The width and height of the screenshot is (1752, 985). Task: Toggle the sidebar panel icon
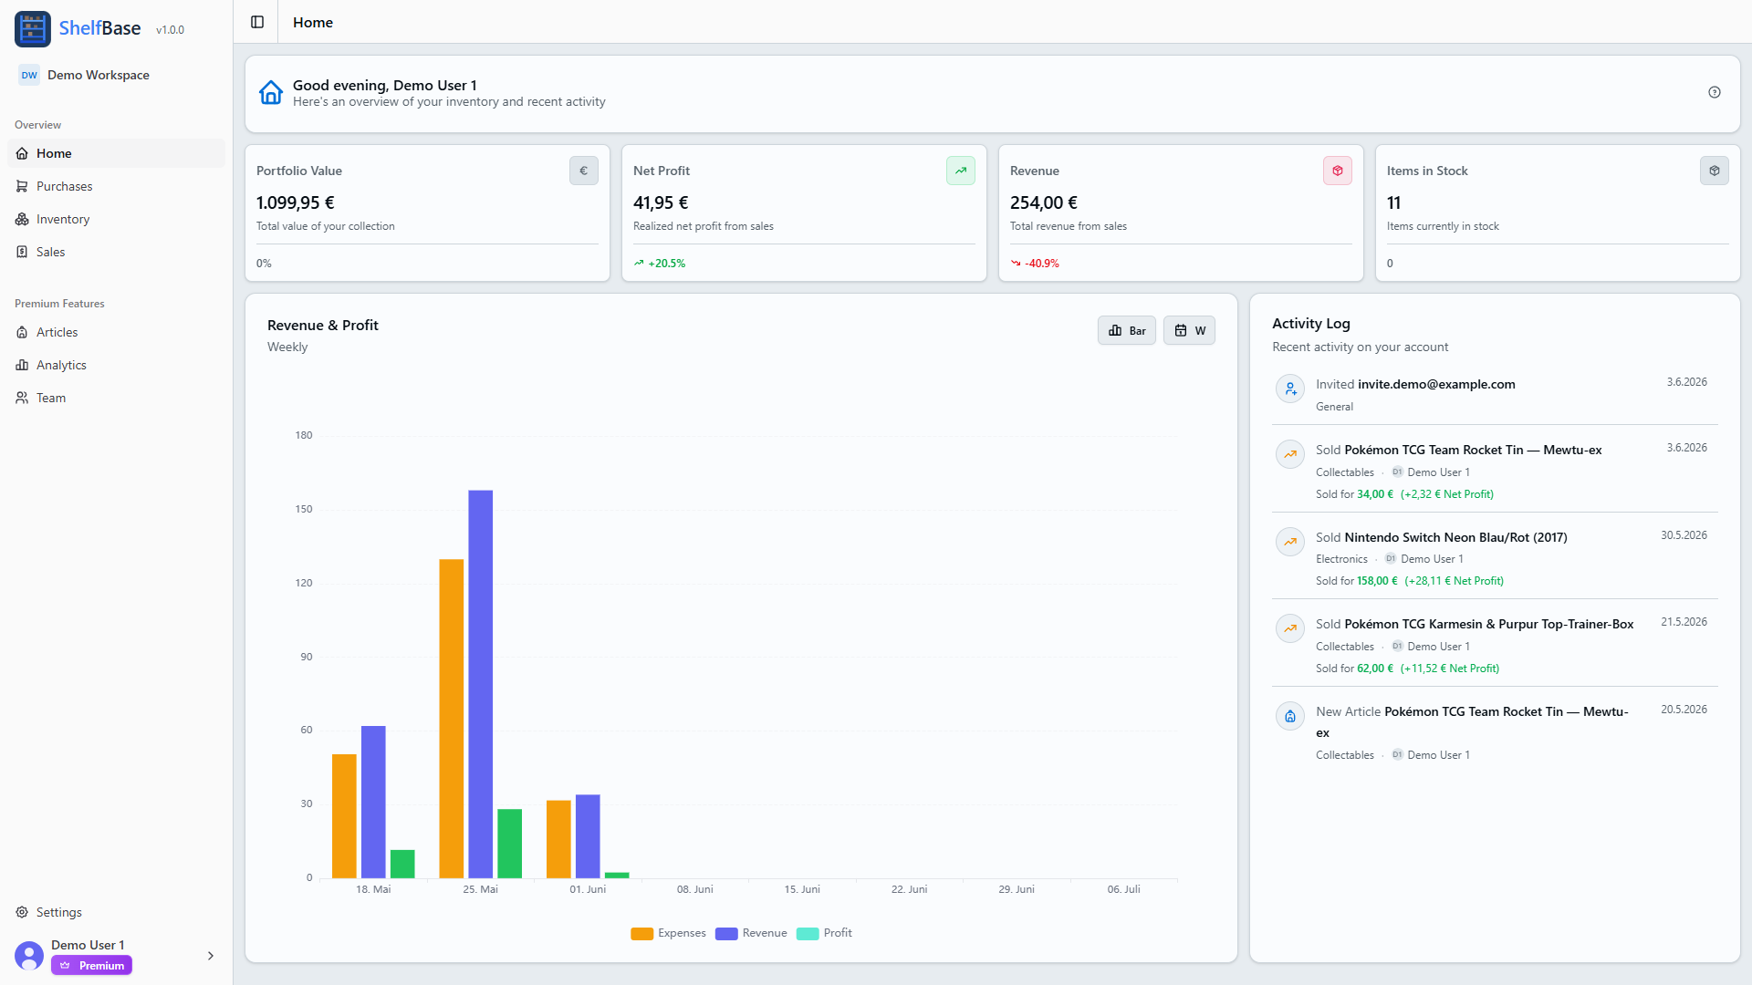[257, 22]
